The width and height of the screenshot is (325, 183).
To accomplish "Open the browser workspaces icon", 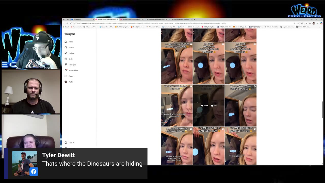I will (x=64, y=20).
